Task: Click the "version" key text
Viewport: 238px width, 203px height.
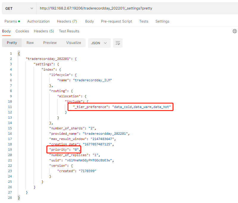Action: 58,166
